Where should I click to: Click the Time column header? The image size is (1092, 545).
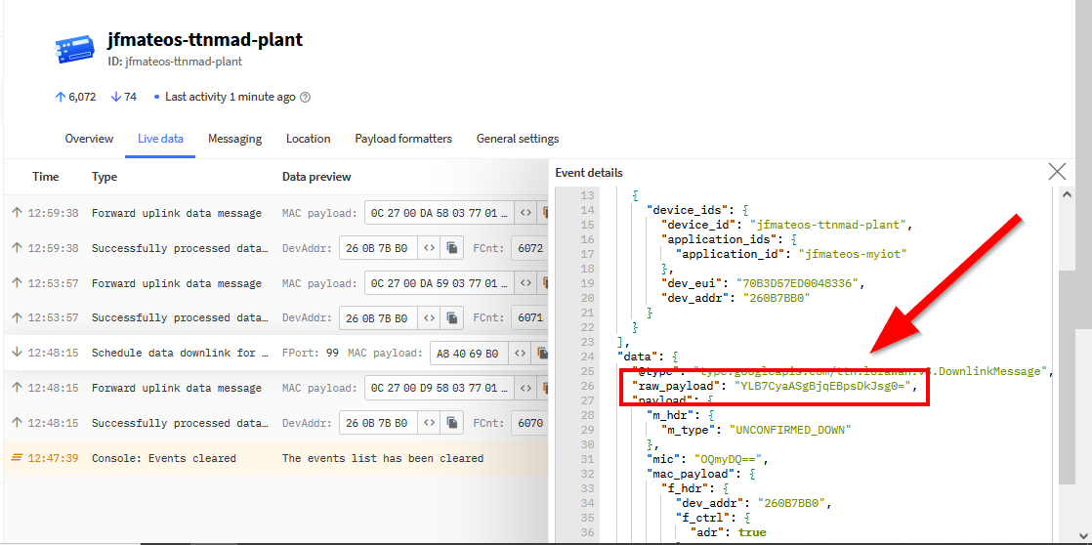(x=45, y=177)
